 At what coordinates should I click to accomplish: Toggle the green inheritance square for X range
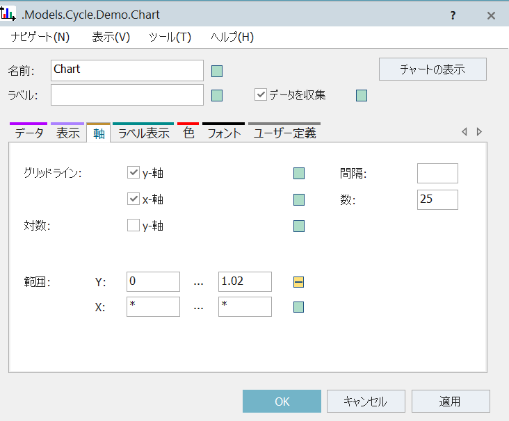pyautogui.click(x=298, y=307)
